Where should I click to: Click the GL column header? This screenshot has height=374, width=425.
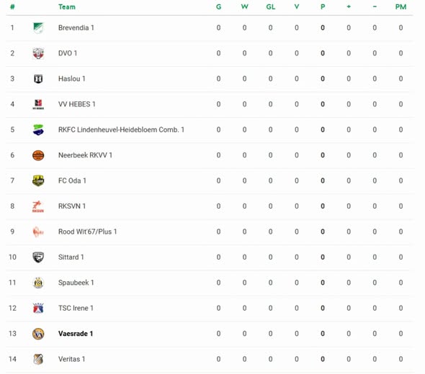point(271,6)
